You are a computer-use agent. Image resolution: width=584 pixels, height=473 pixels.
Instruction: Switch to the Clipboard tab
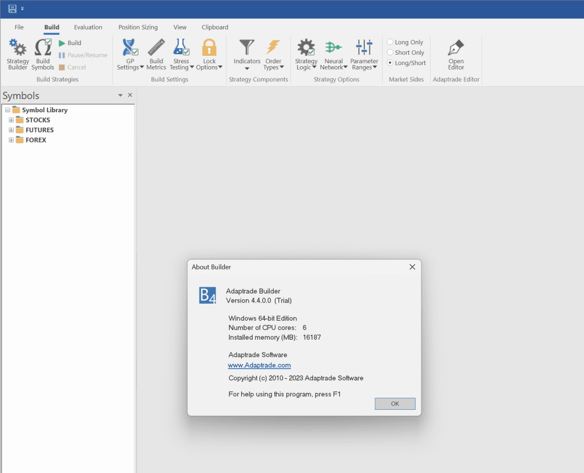coord(215,27)
